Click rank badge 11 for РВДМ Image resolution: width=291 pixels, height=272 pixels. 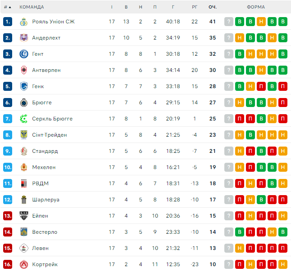click(x=7, y=183)
